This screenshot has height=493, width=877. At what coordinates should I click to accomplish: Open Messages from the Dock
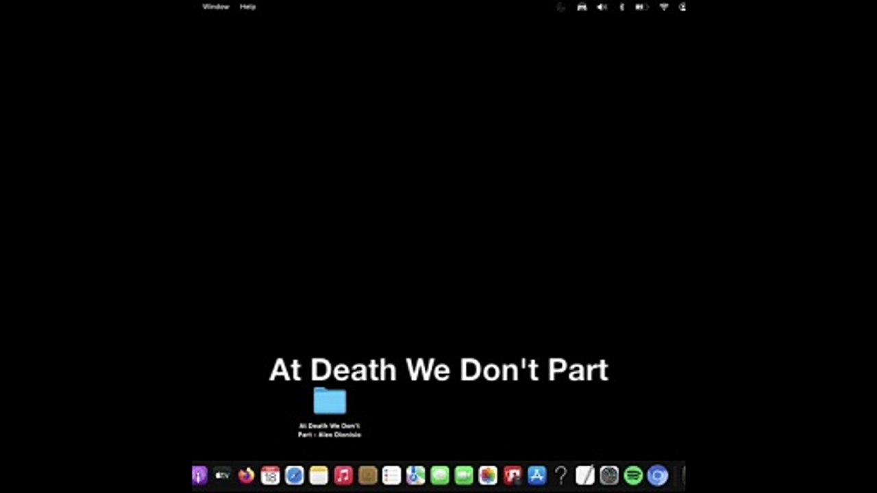[x=440, y=475]
